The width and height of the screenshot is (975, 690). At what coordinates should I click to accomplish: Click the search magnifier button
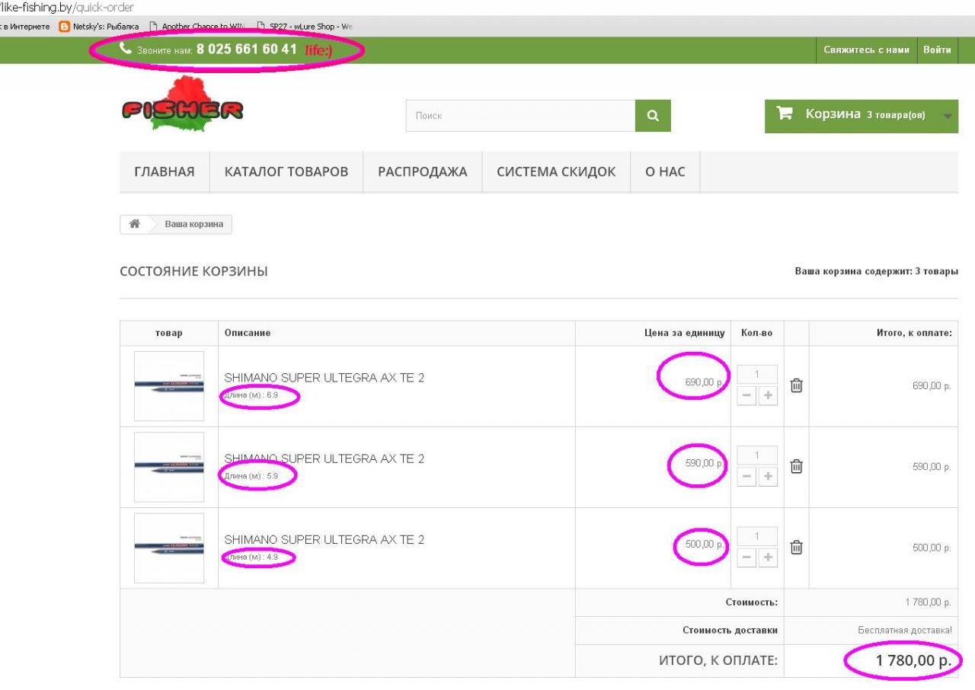653,116
